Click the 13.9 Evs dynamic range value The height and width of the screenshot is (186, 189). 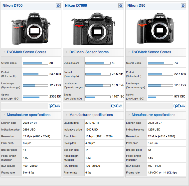(x=118, y=85)
